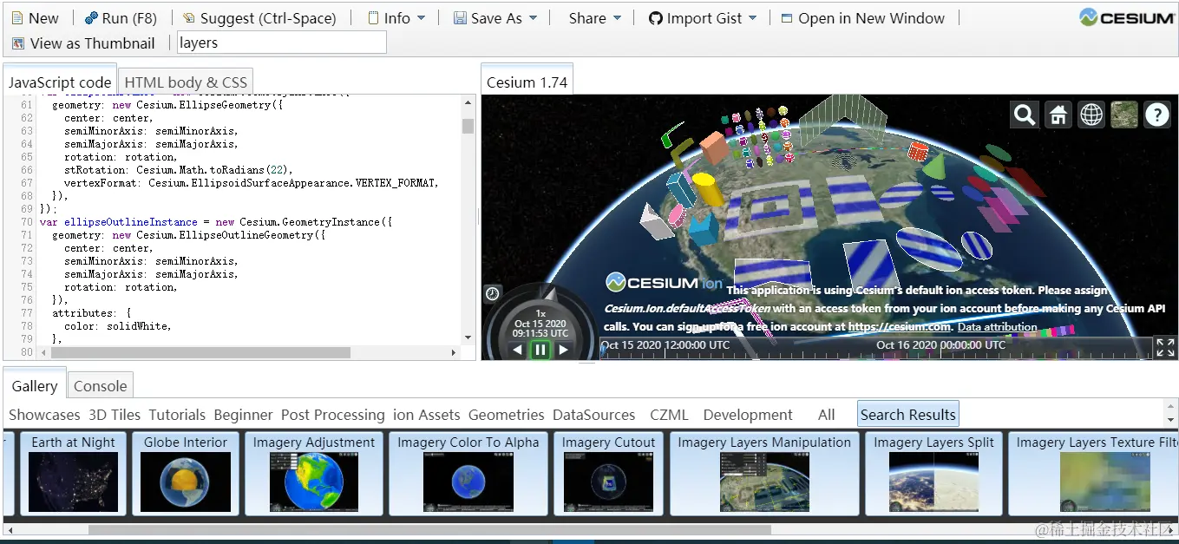1179x544 pixels.
Task: Open the Save As dropdown
Action: 495,18
